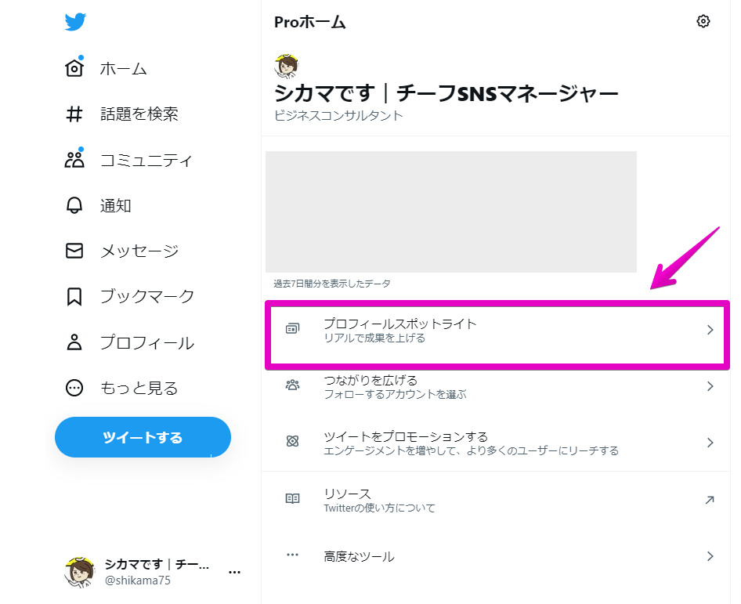
Task: Open the コミュニティ people icon
Action: coord(74,159)
